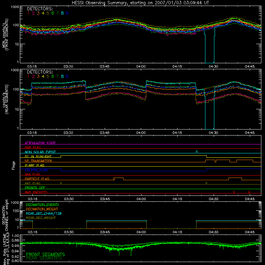Click the front segments MON. counts/s axis title
265x265 pixels.
tap(5, 34)
